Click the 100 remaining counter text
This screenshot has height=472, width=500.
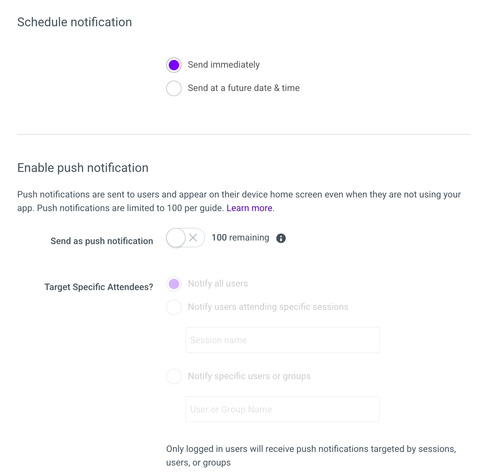240,238
